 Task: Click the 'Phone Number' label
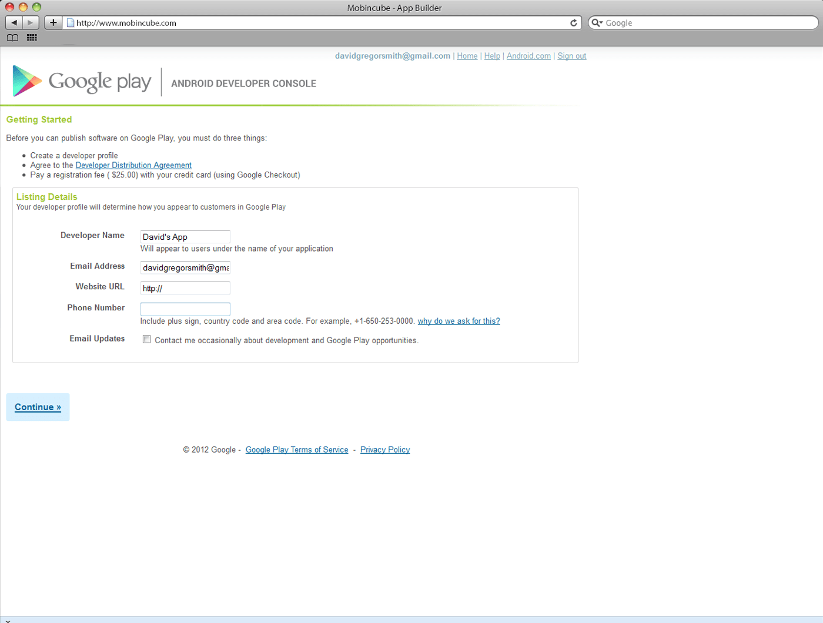coord(96,307)
